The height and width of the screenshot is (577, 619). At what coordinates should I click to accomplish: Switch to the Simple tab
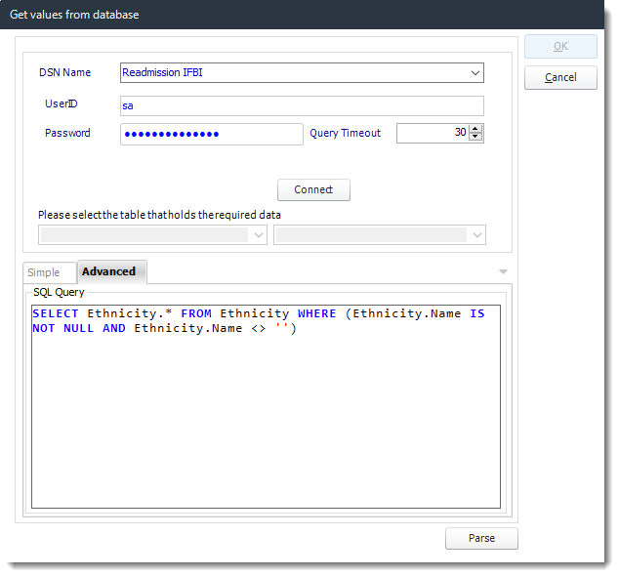point(49,272)
